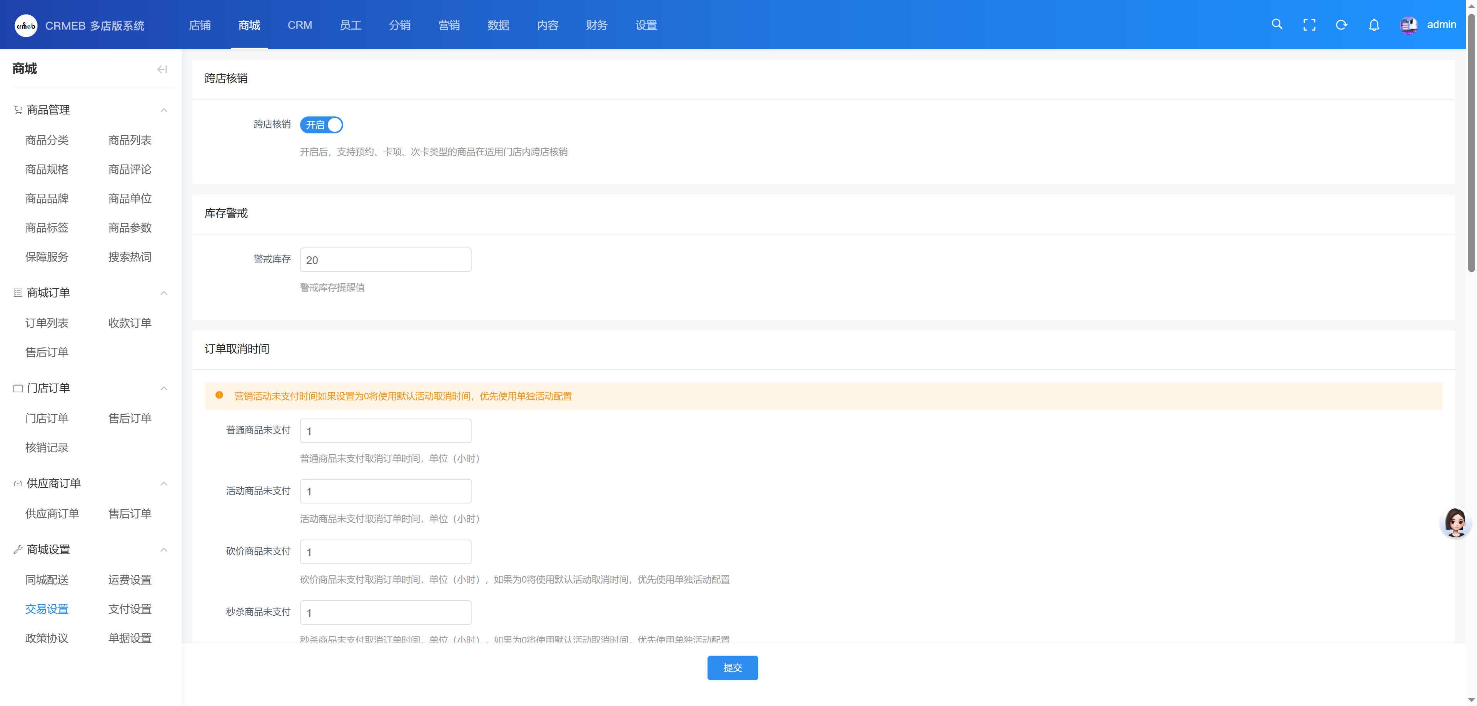Click the refresh page icon
The height and width of the screenshot is (706, 1477).
click(1341, 25)
